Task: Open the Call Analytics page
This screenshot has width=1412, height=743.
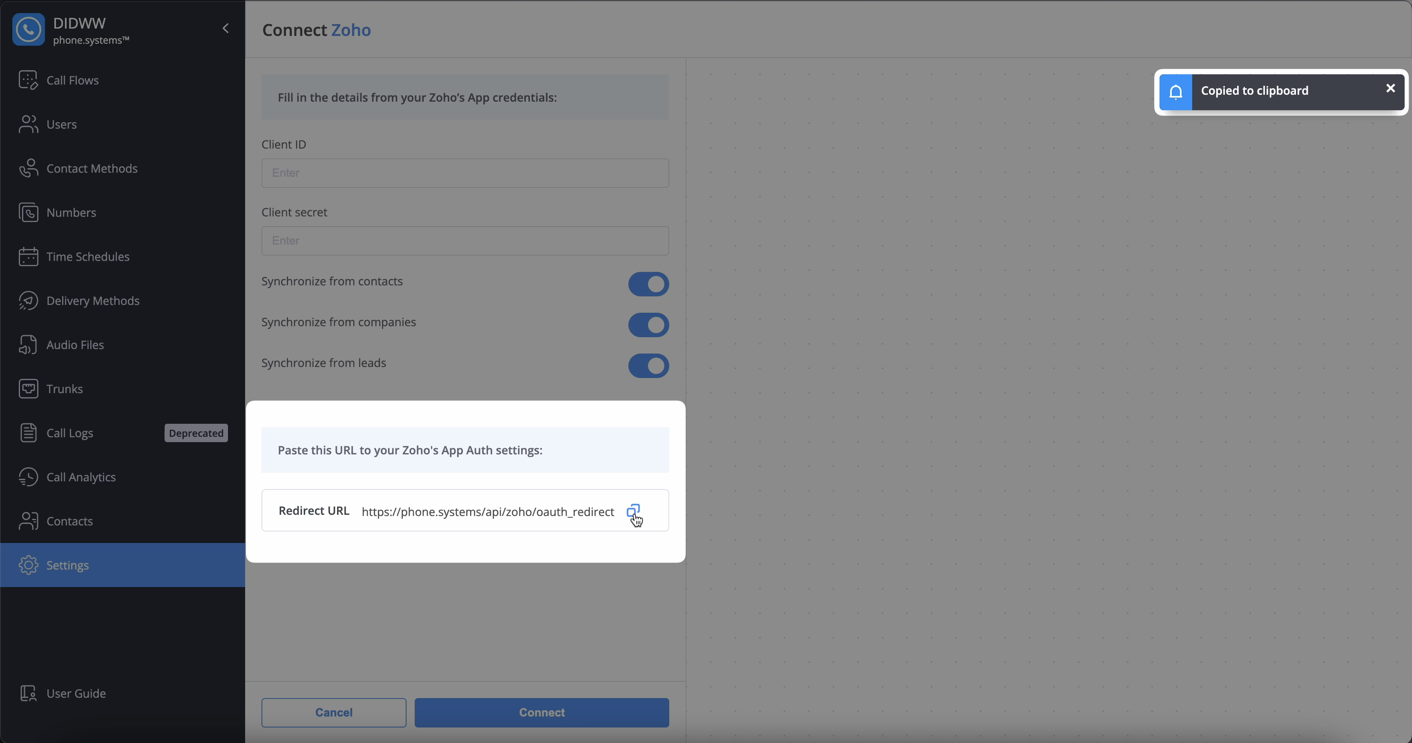Action: click(x=123, y=477)
